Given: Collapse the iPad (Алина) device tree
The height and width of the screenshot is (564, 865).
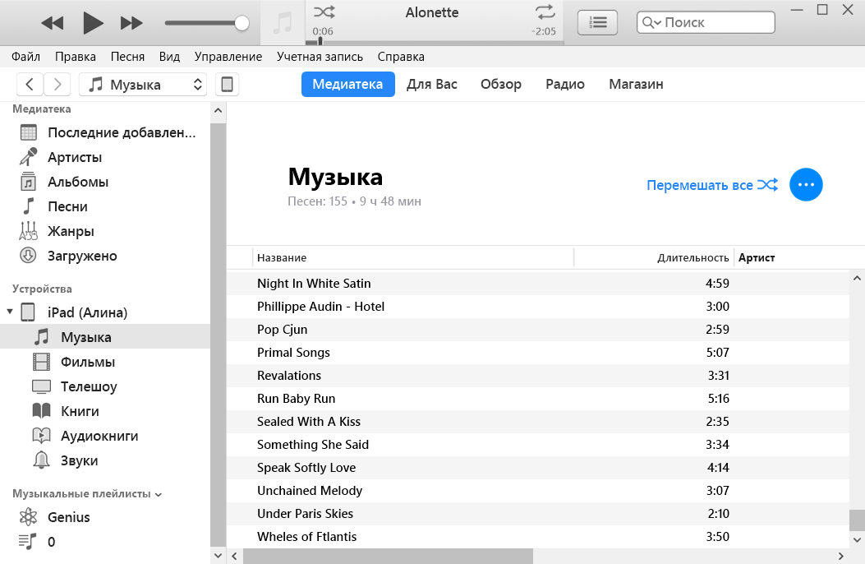Looking at the screenshot, I should point(10,312).
